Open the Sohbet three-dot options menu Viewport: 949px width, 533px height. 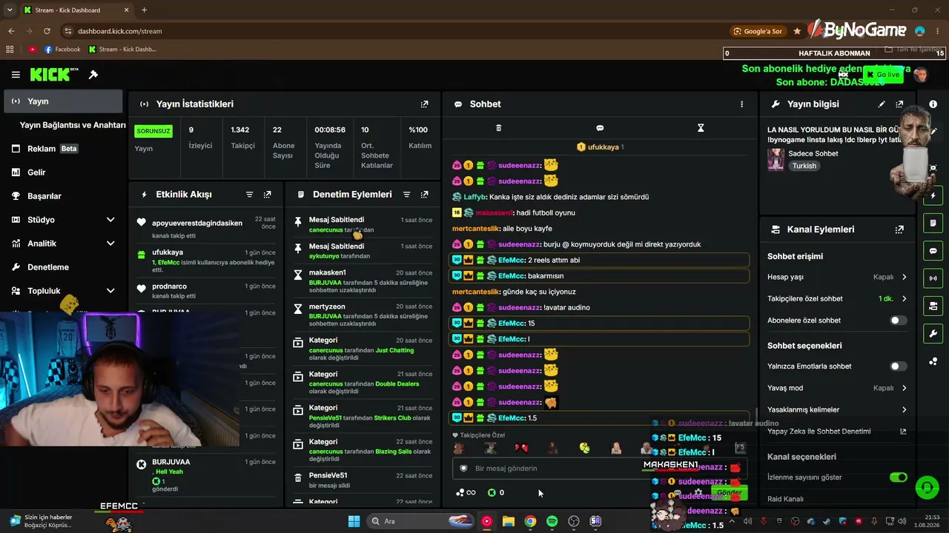point(741,104)
